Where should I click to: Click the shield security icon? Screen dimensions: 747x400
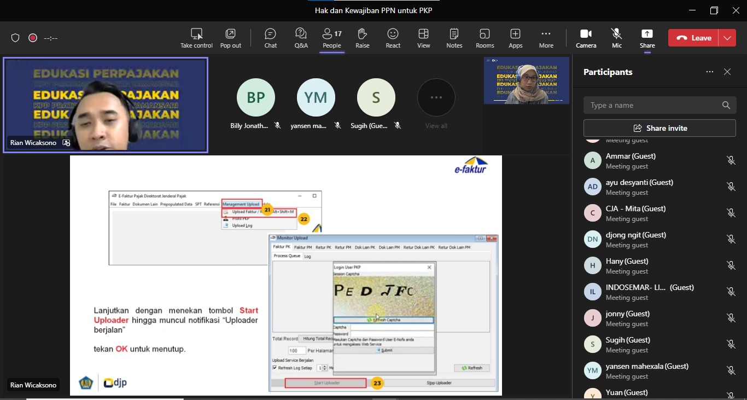pos(15,38)
